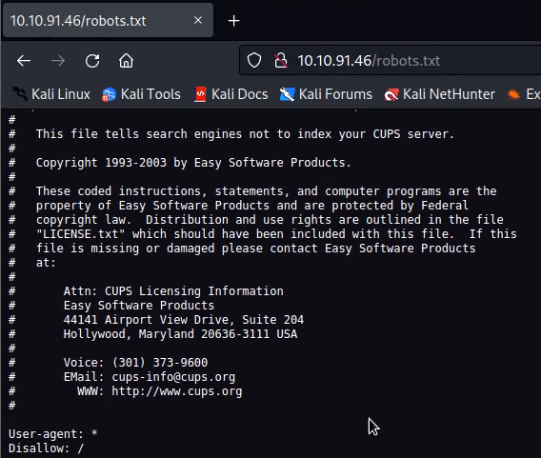This screenshot has width=541, height=458.
Task: Click the address line 'Easy Software Products'
Action: tap(139, 306)
